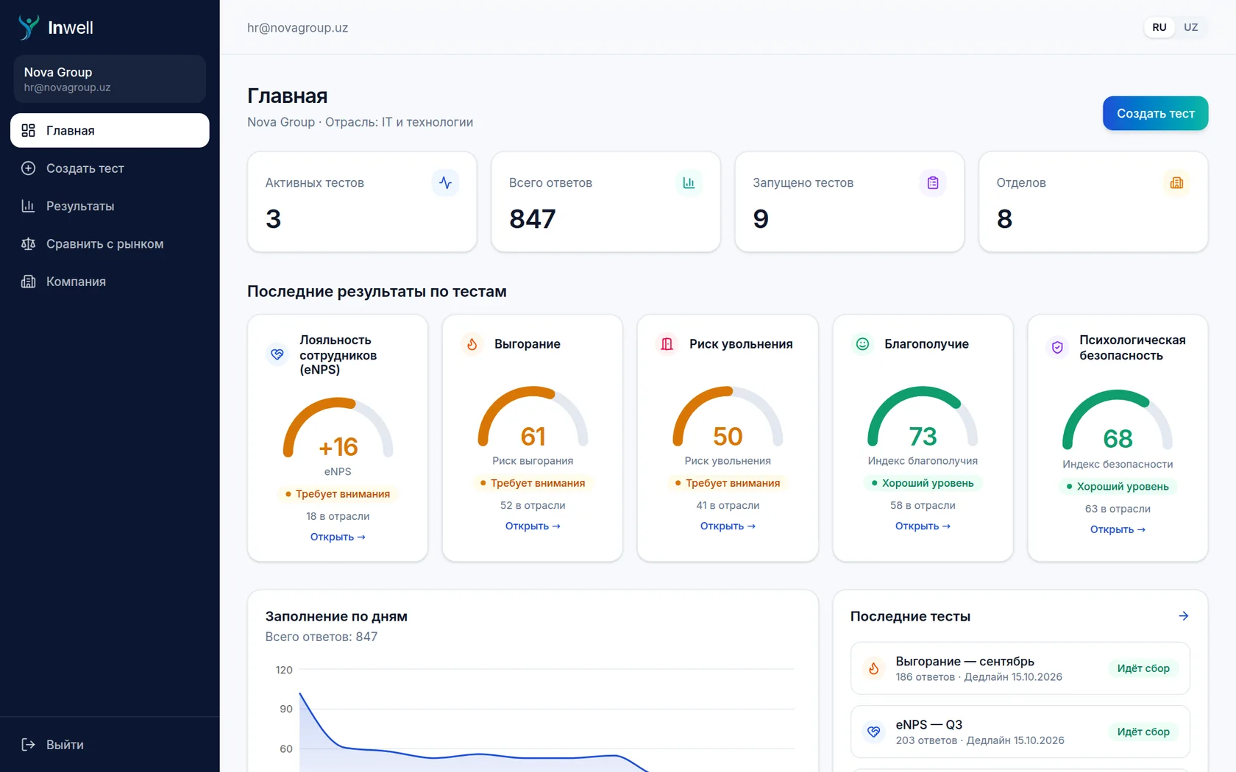Screen dimensions: 1236x772
Task: Click the building icon in Отделов card
Action: [x=1176, y=183]
